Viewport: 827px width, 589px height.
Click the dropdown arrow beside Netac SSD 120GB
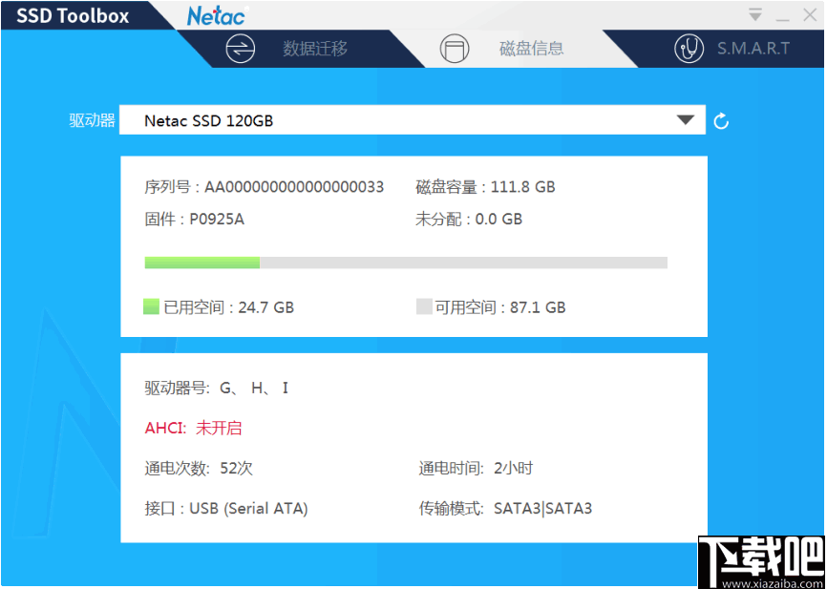tap(686, 120)
